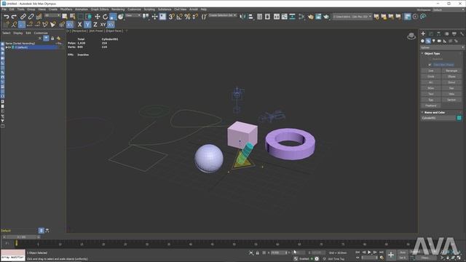466x262 pixels.
Task: Select the Bind to Space Warp tool
Action: pos(39,17)
